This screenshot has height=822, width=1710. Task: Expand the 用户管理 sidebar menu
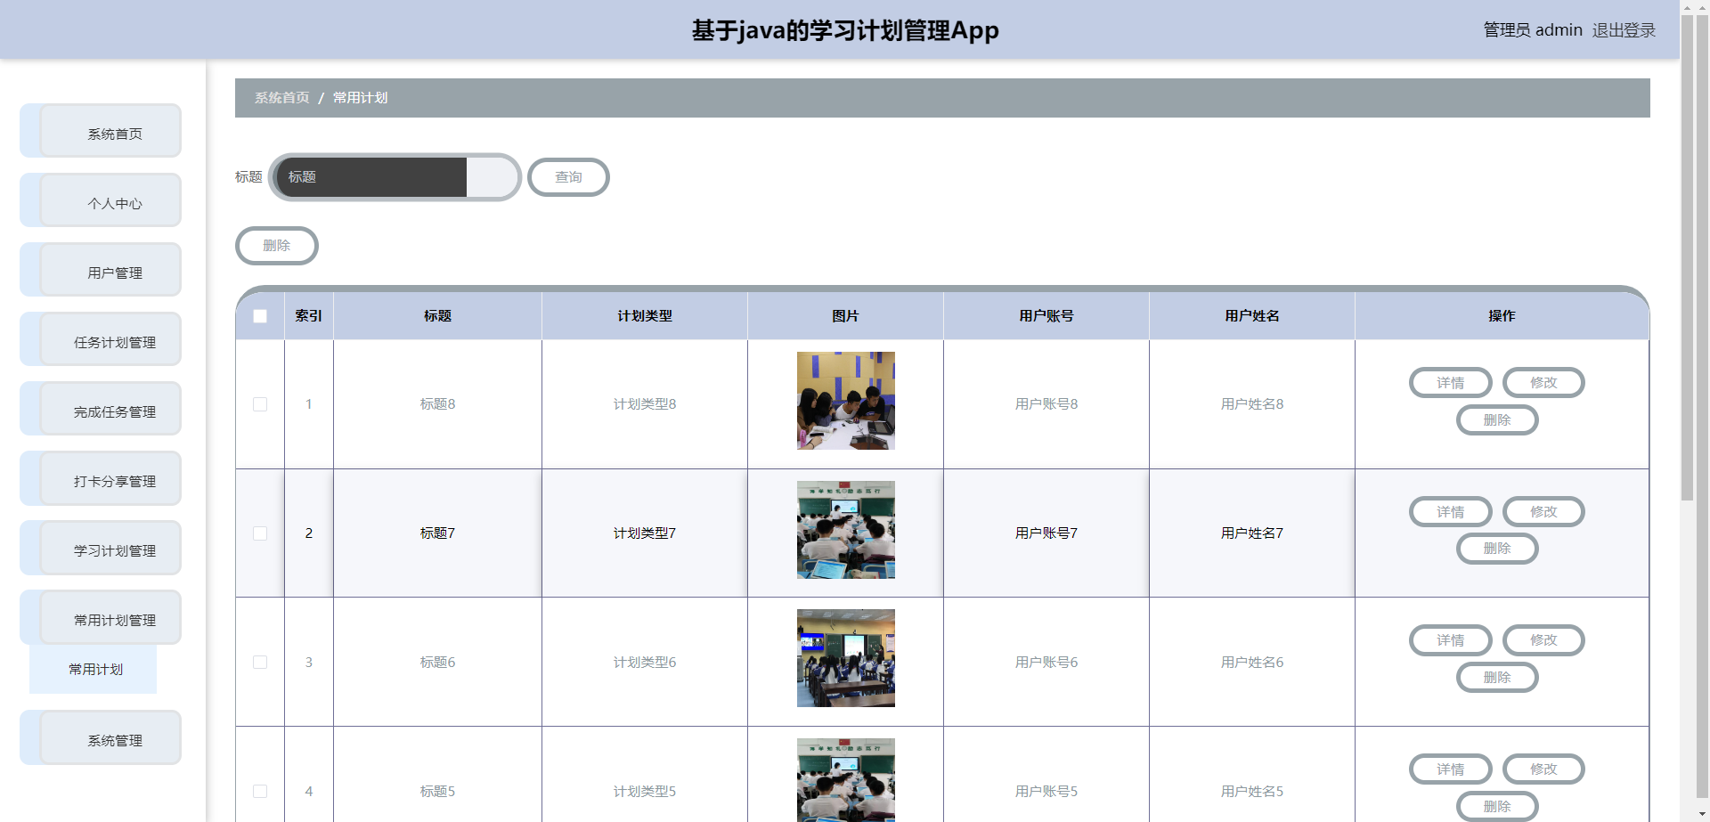point(114,273)
